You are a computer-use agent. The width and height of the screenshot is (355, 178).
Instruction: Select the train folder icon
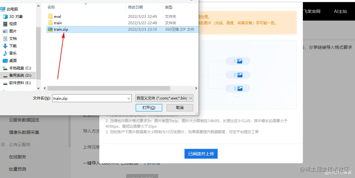pos(50,23)
